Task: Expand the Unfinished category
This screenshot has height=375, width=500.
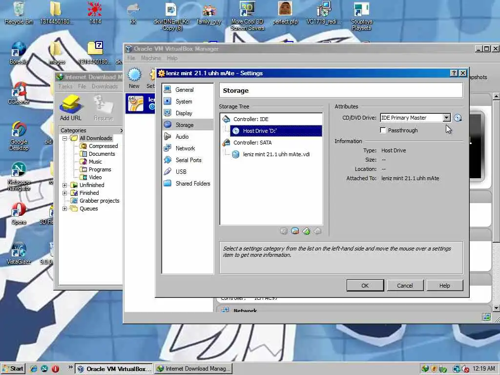Action: (65, 185)
